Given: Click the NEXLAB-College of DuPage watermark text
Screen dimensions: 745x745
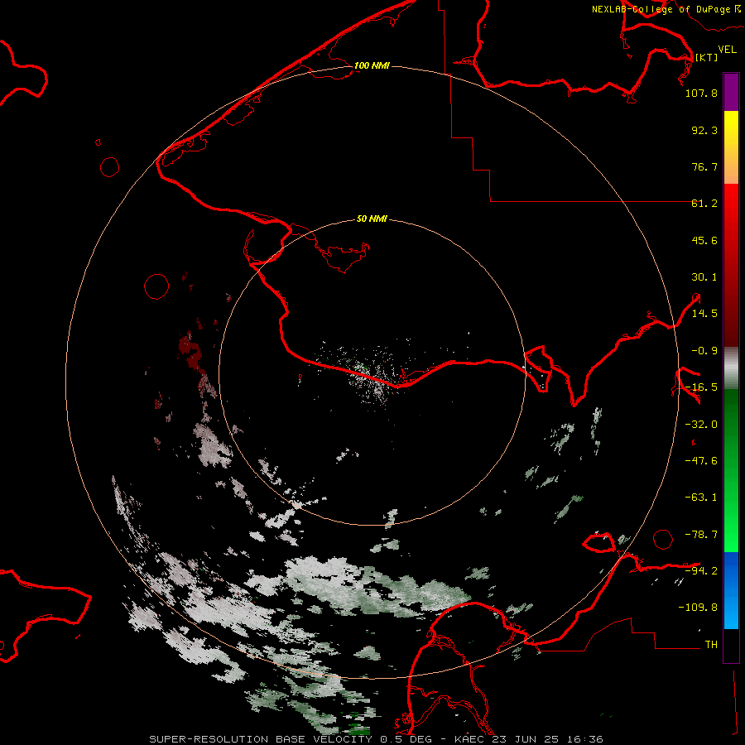Looking at the screenshot, I should (666, 9).
